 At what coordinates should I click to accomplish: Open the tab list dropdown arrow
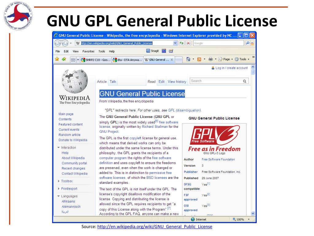click(78, 60)
